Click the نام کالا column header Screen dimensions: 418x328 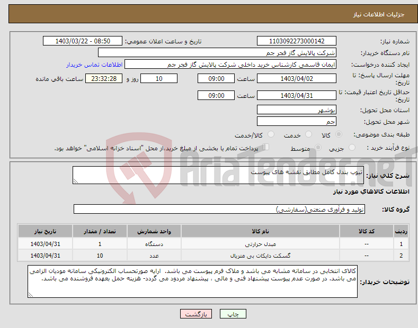pyautogui.click(x=260, y=231)
